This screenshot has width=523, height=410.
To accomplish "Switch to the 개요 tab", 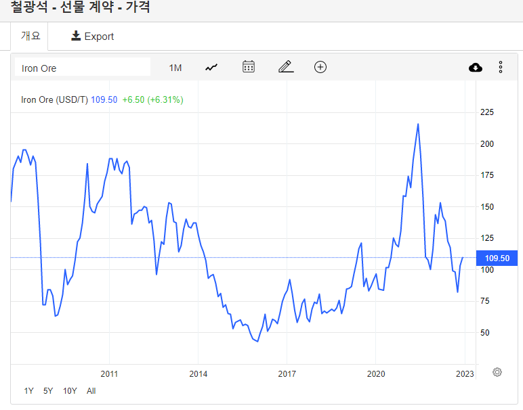I will coord(30,36).
